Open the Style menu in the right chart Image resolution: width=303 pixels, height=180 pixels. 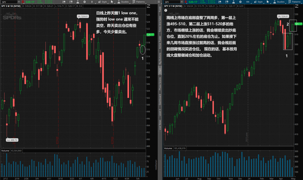tap(258, 2)
